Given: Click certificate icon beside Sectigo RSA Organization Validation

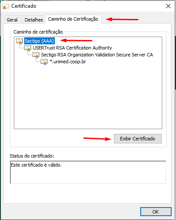Looking at the screenshot, I should point(36,55).
